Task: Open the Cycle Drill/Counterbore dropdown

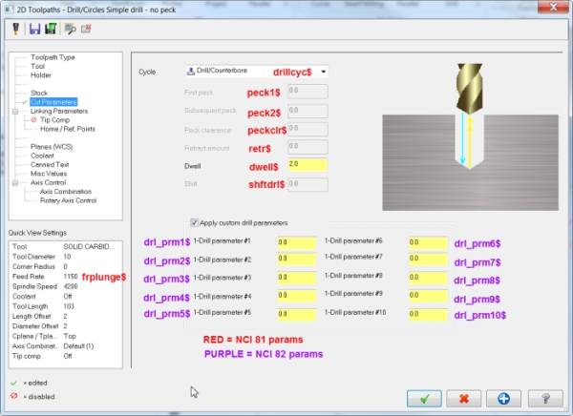Action: point(324,72)
